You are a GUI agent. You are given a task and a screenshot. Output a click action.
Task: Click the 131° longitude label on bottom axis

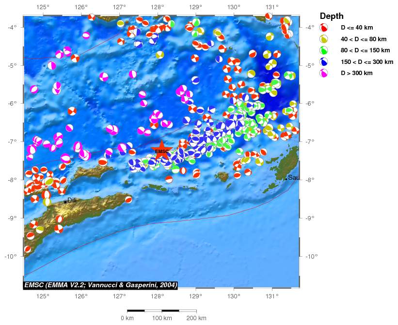pos(272,295)
